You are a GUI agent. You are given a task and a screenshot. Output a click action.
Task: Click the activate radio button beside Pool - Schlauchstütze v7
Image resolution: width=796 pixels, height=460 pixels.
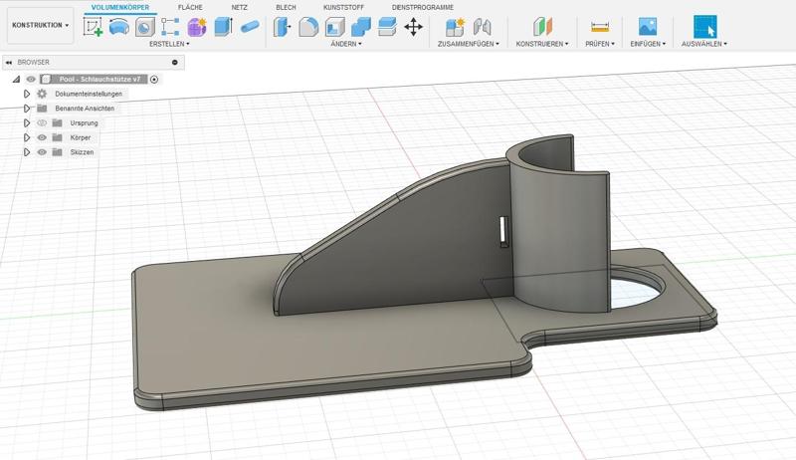pos(154,79)
